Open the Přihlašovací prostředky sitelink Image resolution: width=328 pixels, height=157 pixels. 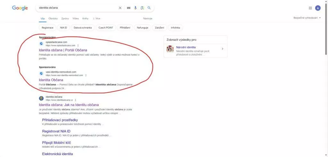click(x=60, y=120)
